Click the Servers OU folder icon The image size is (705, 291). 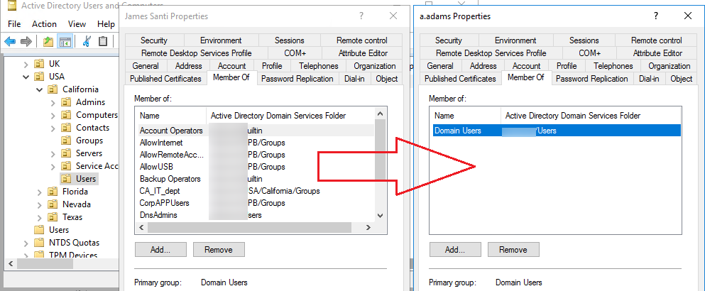pyautogui.click(x=66, y=153)
